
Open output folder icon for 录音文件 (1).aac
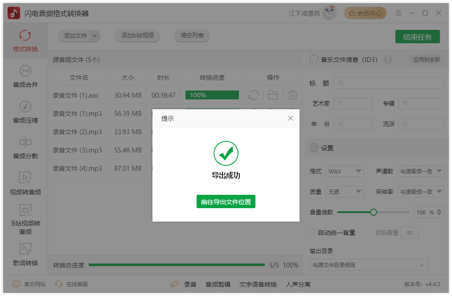(x=273, y=95)
